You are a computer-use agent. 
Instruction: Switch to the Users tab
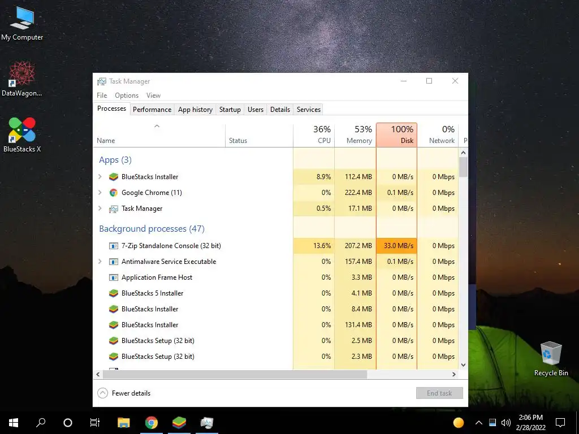256,110
